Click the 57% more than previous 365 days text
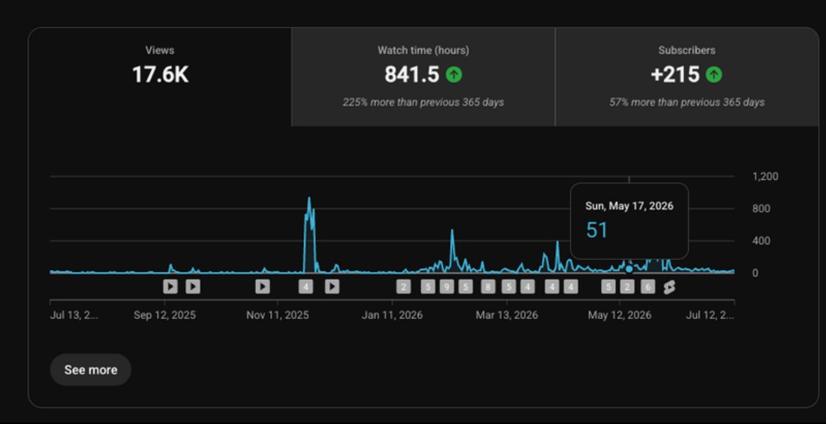The image size is (826, 424). click(687, 102)
